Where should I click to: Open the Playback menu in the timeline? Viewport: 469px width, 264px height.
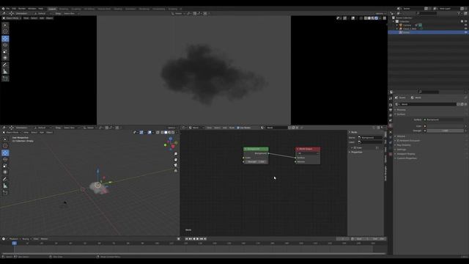coord(14,239)
